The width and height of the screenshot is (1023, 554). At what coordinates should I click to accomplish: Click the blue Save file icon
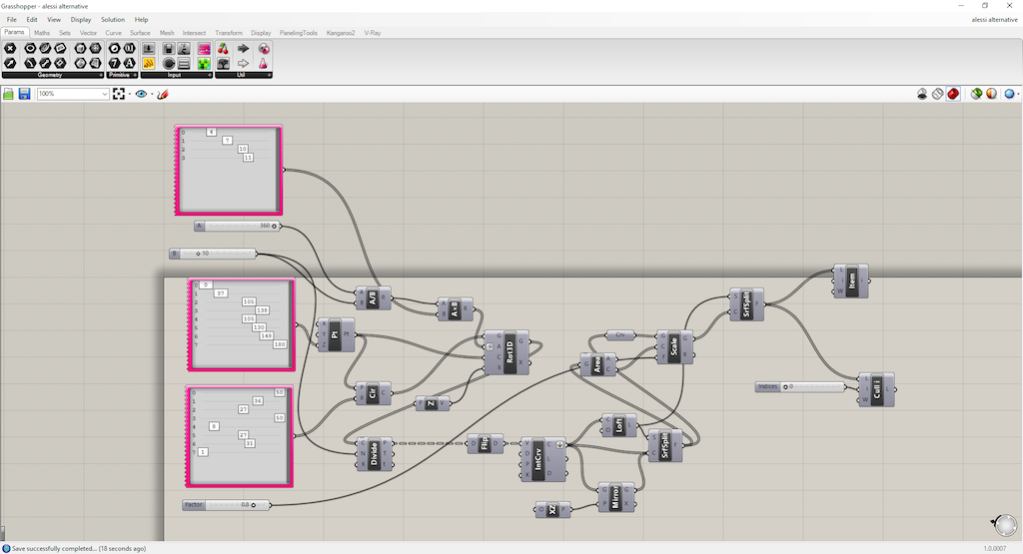(x=24, y=94)
